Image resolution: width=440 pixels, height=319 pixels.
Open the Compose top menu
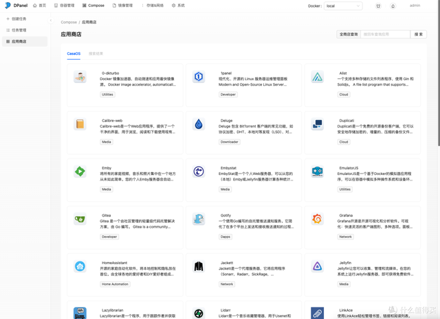(x=93, y=5)
